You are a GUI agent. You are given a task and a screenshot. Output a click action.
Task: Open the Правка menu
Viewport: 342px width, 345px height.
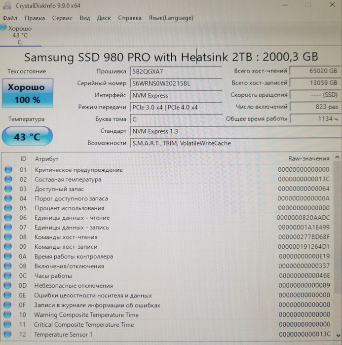(x=35, y=18)
